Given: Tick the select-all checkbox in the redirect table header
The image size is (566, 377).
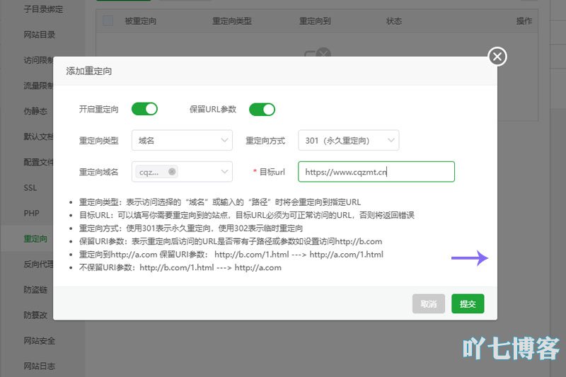Looking at the screenshot, I should [108, 21].
